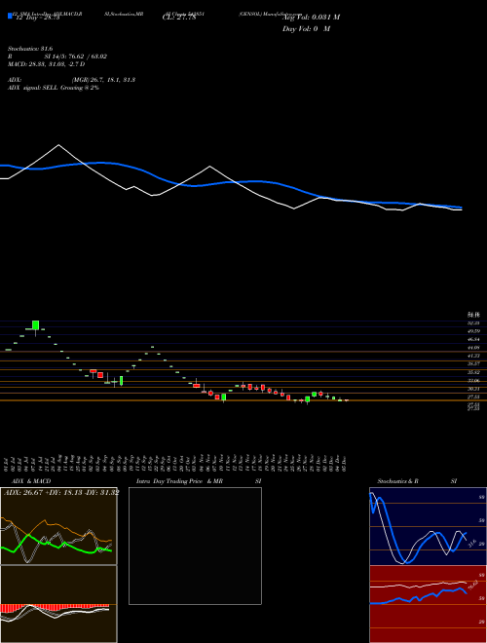Click the 'Stochastics: 31.6' reading

pos(30,49)
